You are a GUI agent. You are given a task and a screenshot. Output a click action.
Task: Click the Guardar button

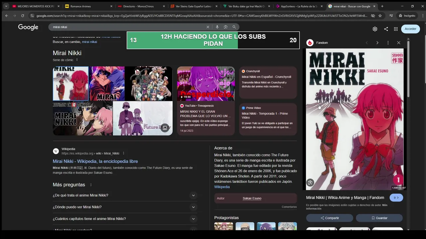(x=379, y=218)
